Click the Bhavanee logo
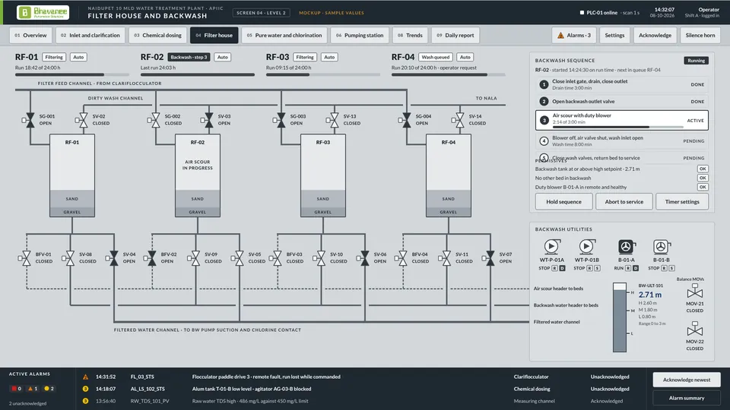The width and height of the screenshot is (730, 410). coord(43,13)
